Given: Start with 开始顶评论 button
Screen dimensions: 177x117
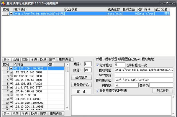Looking at the screenshot, I should (81, 85).
